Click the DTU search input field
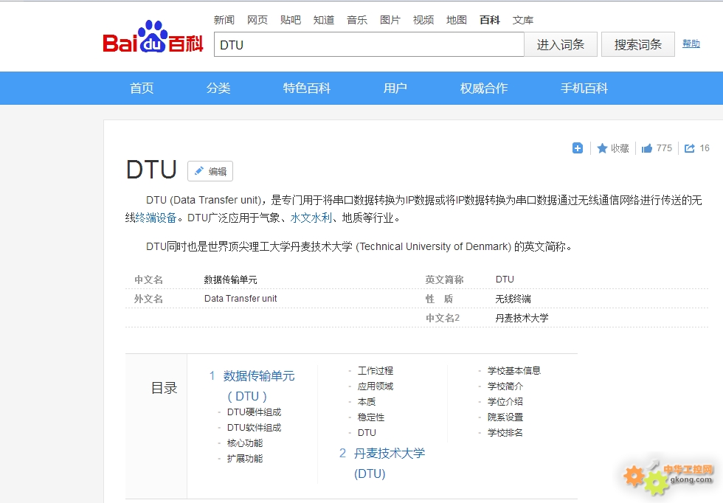Screen dimensions: 723x503 point(369,44)
